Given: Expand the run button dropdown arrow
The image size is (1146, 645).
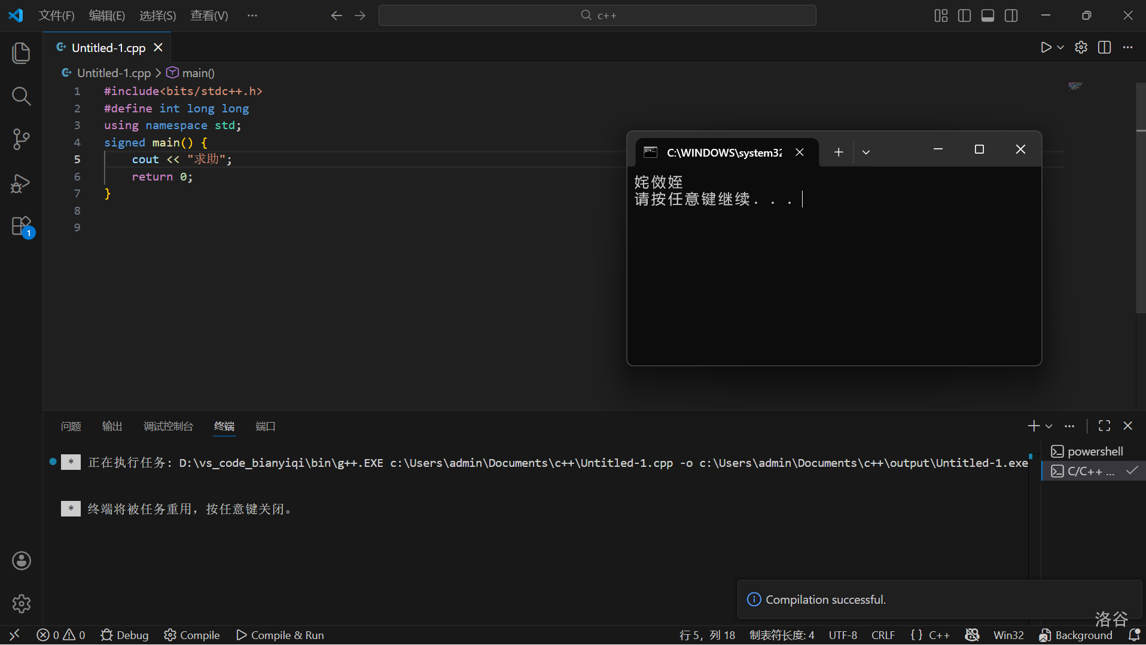Looking at the screenshot, I should pyautogui.click(x=1060, y=47).
